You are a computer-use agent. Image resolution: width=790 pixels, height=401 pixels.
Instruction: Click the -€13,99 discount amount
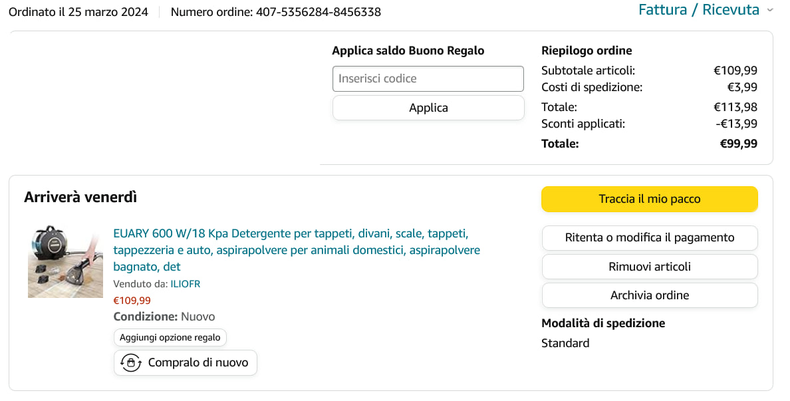(736, 124)
